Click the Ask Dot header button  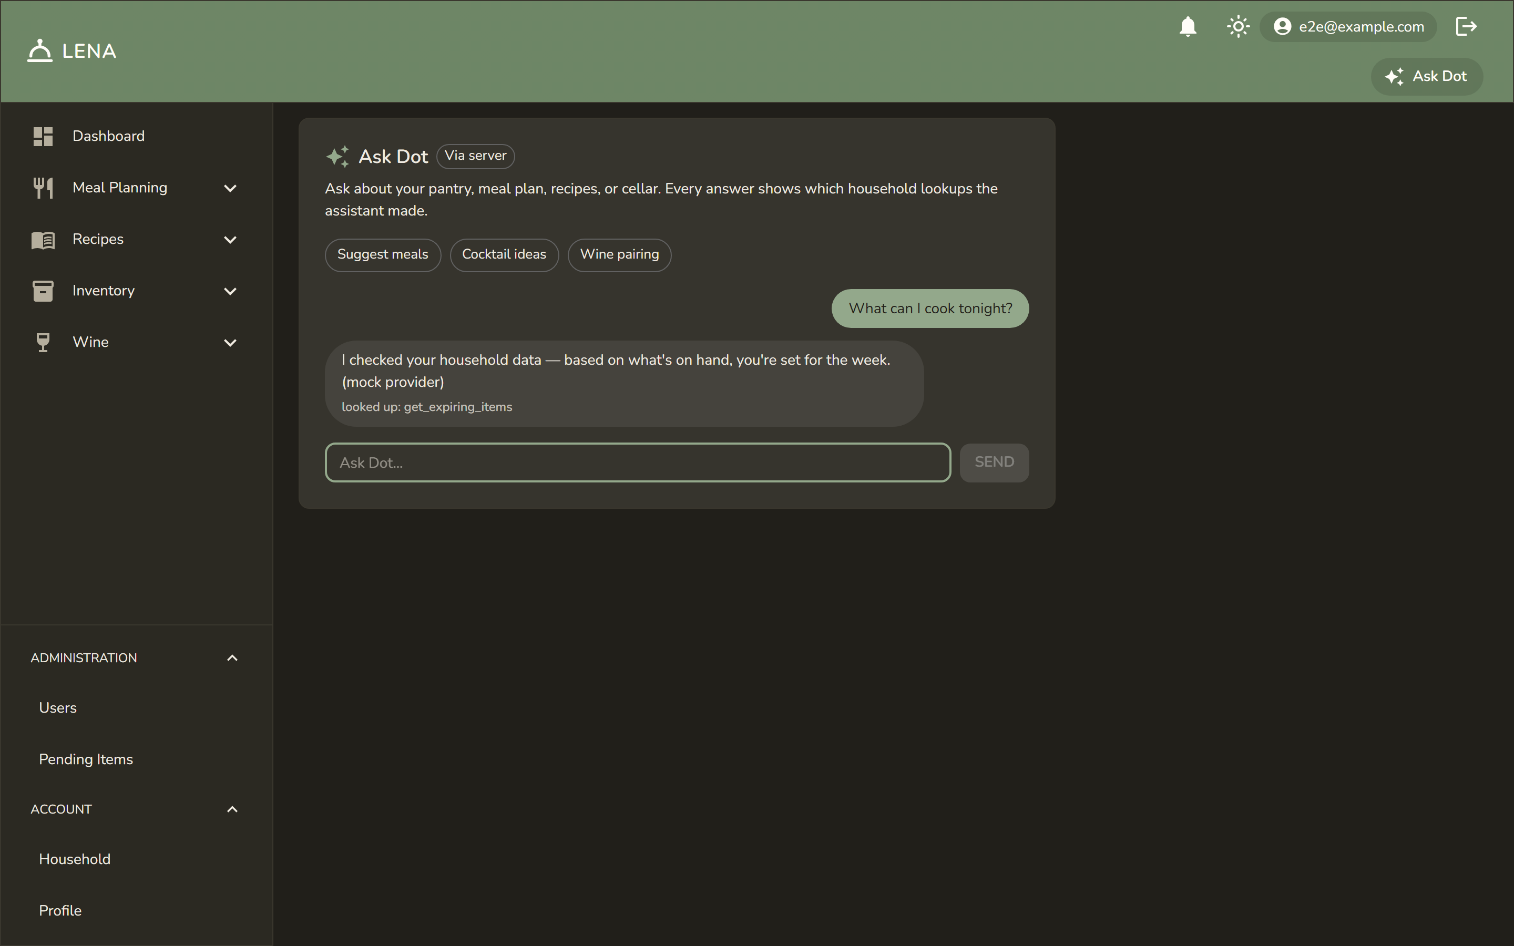[1426, 76]
